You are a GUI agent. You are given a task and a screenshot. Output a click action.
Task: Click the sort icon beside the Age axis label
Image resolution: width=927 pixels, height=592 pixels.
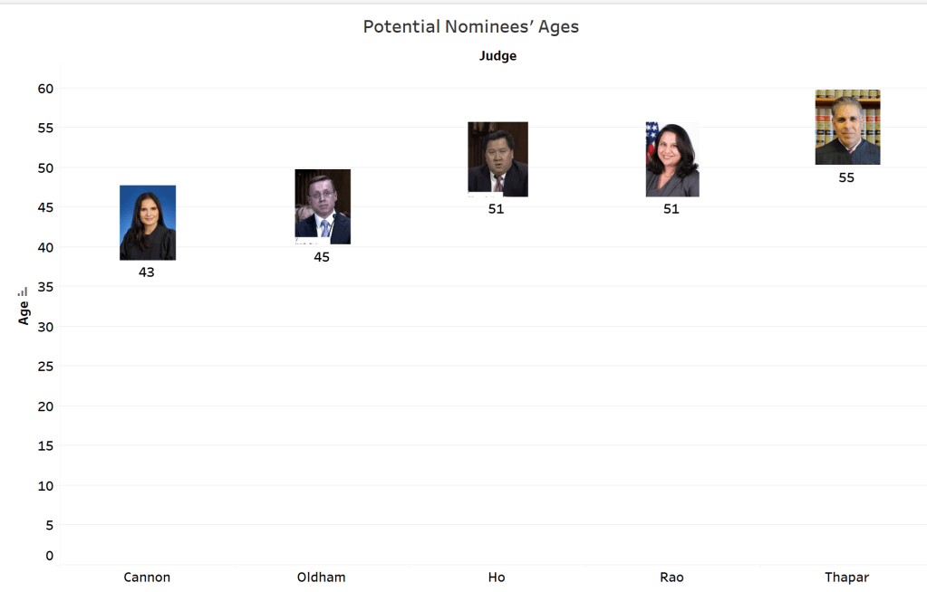[24, 292]
